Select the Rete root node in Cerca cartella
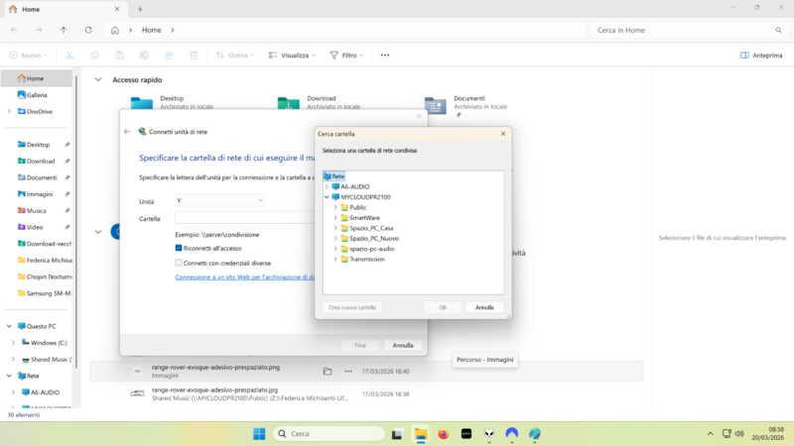The height and width of the screenshot is (446, 794). click(334, 176)
